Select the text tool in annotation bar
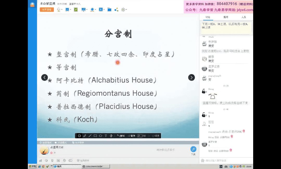The height and width of the screenshot is (169, 281). tap(106, 136)
